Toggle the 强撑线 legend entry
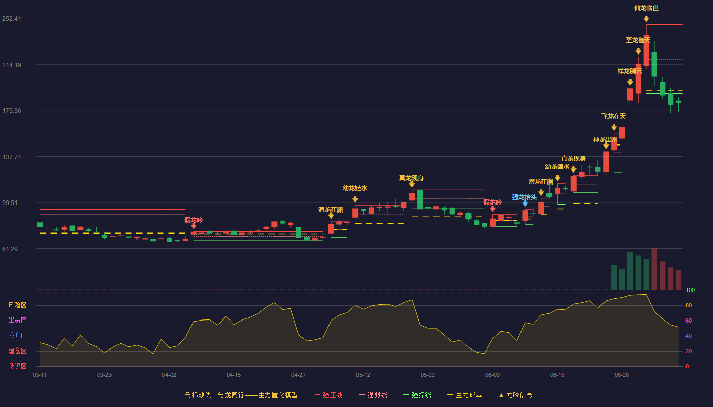Screen dimensions: 713x407 [417, 395]
